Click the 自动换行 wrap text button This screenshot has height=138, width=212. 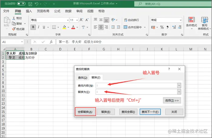(131, 20)
